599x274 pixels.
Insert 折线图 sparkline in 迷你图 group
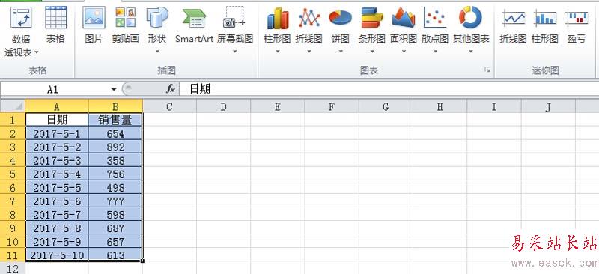click(x=513, y=18)
